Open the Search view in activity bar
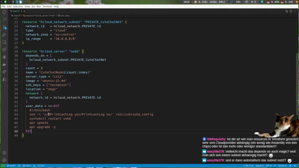Viewport: 299px width, 168px height. point(4,19)
